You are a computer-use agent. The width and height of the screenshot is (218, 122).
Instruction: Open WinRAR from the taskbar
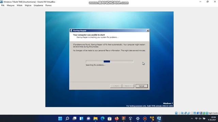pos(124,119)
